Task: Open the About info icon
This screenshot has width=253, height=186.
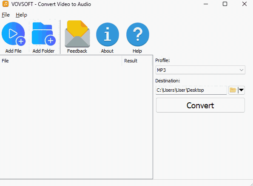Action: (x=108, y=34)
